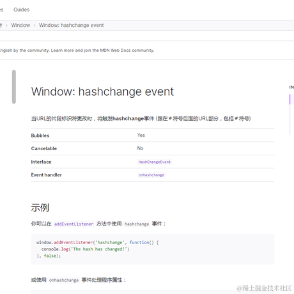Click the No value for Cancelable
Viewport: 294px width, 294px height.
click(x=140, y=148)
